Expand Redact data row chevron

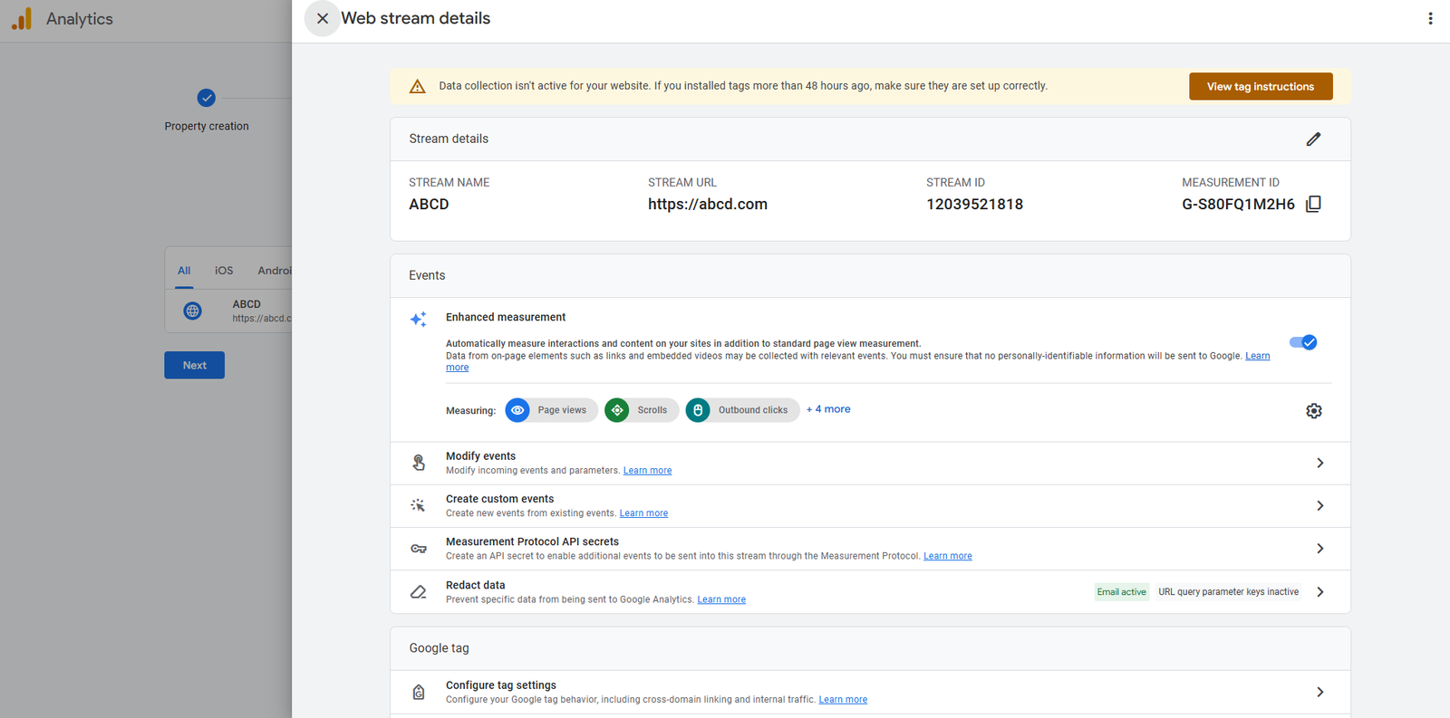point(1319,592)
